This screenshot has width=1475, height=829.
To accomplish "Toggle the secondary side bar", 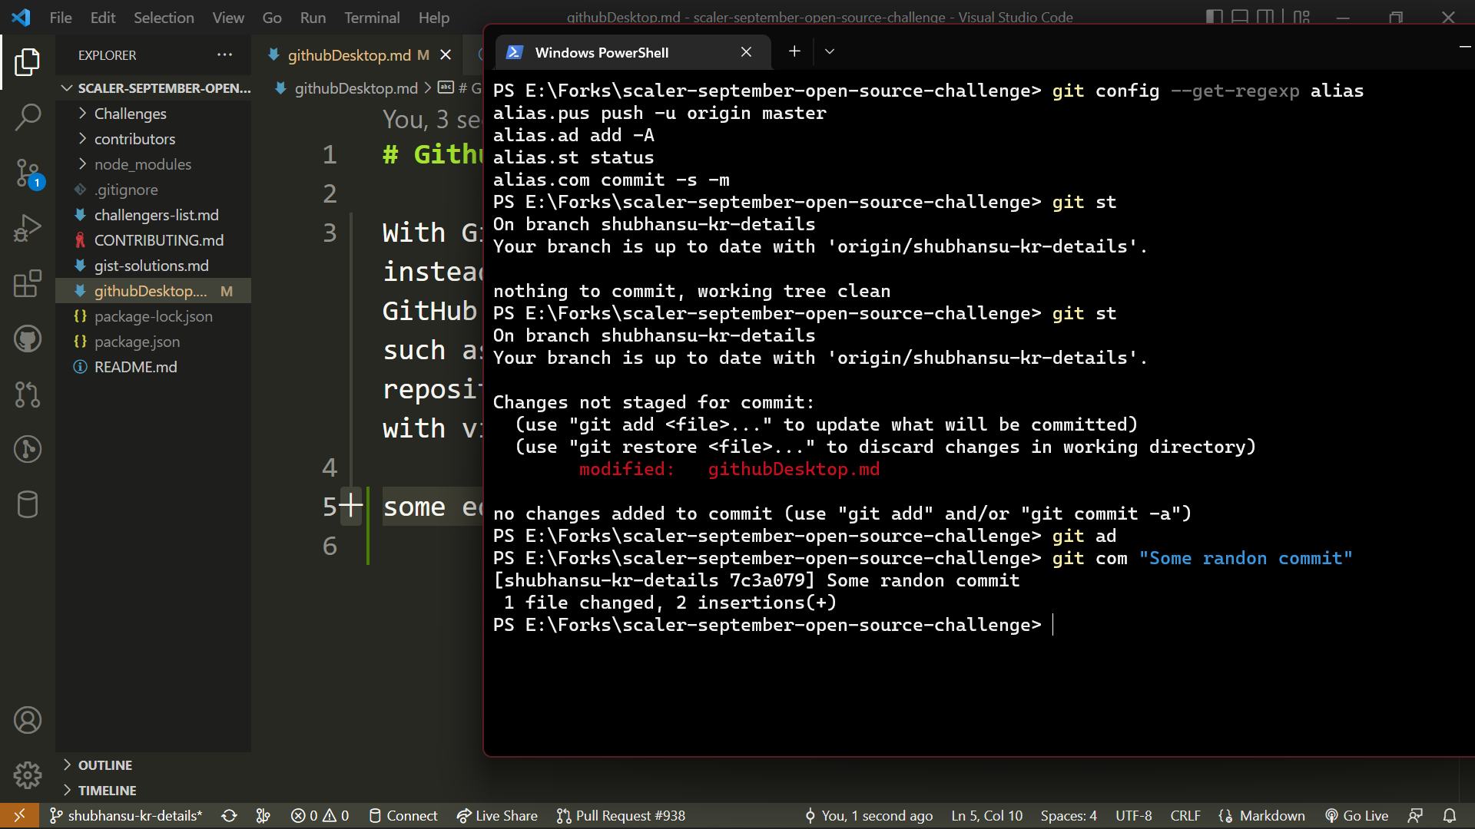I will (1265, 15).
